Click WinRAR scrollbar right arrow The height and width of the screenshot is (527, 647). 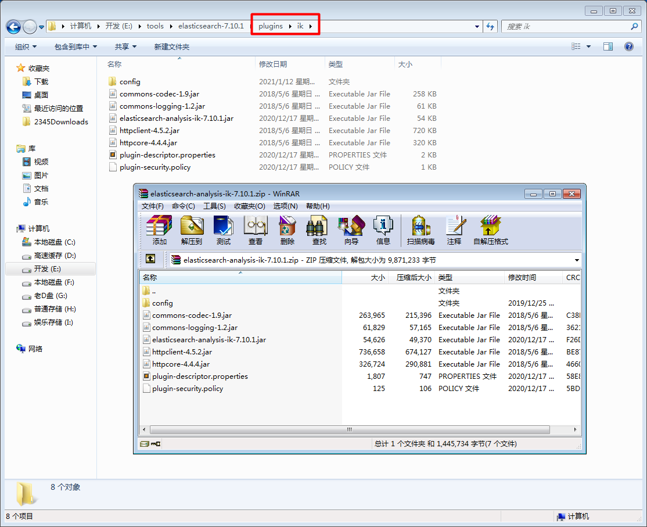click(576, 429)
